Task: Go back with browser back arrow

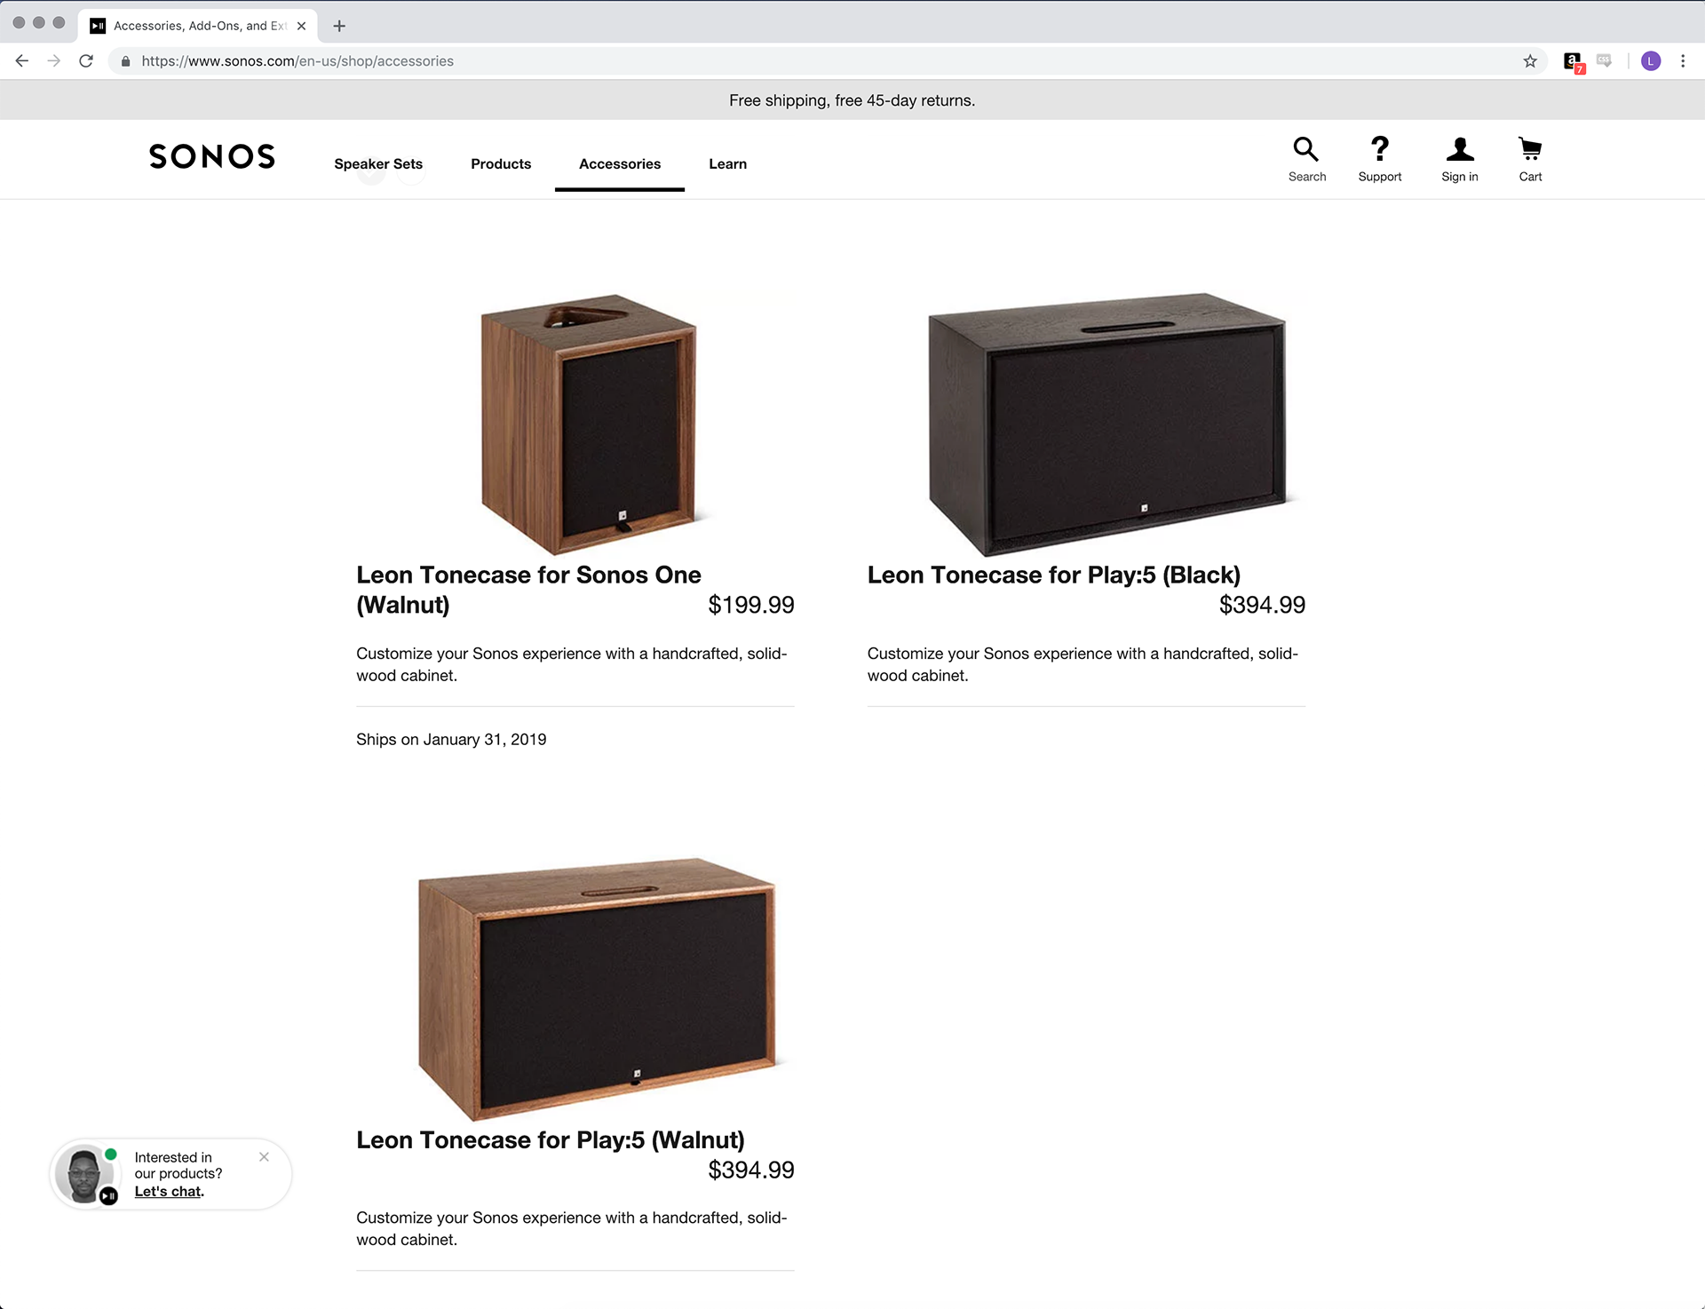Action: (x=22, y=61)
